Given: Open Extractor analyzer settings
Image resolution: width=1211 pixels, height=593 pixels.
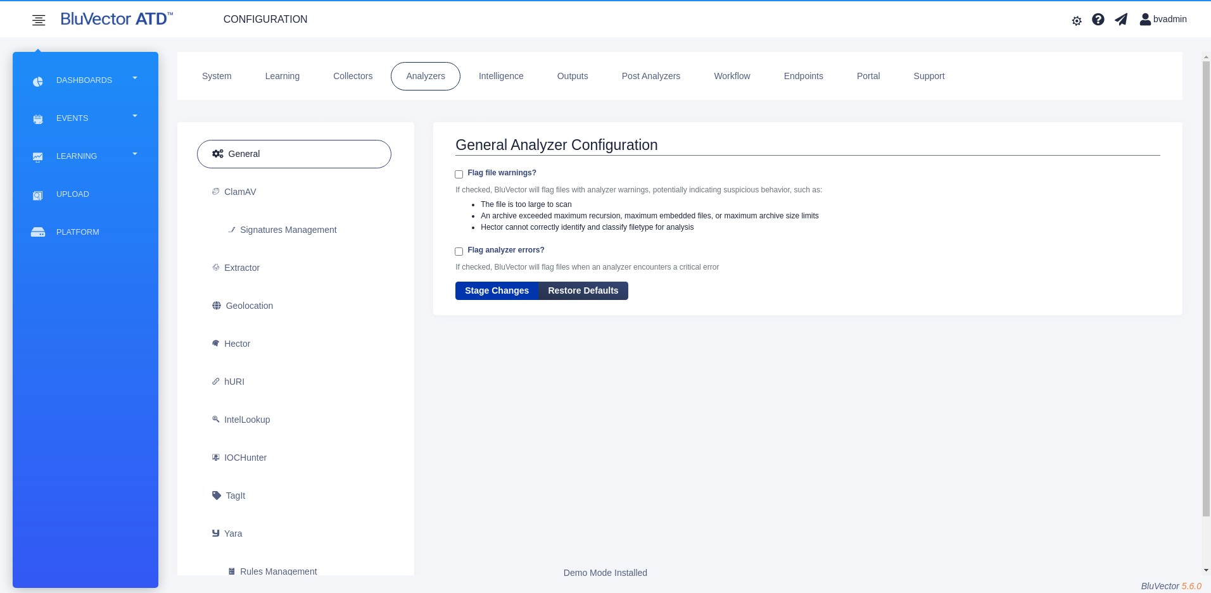Looking at the screenshot, I should 242,268.
